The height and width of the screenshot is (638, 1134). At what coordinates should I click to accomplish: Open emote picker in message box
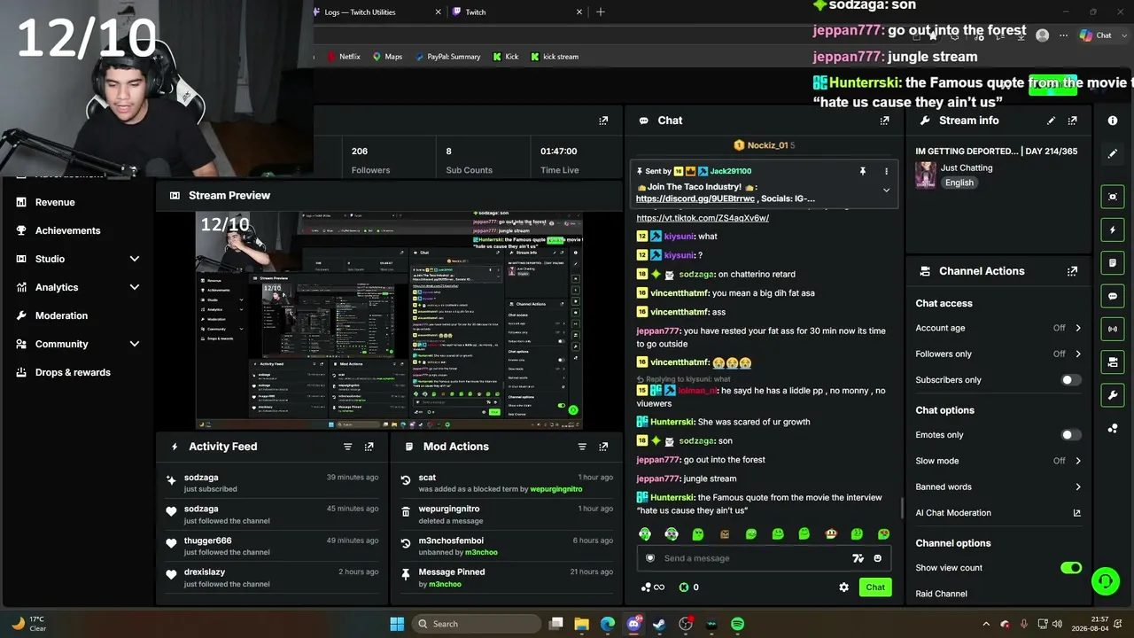(878, 558)
